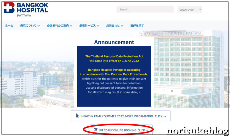This screenshot has height=136, width=230.
Task: Expand the 各診療科のご案内 menu
Action: pos(60,26)
